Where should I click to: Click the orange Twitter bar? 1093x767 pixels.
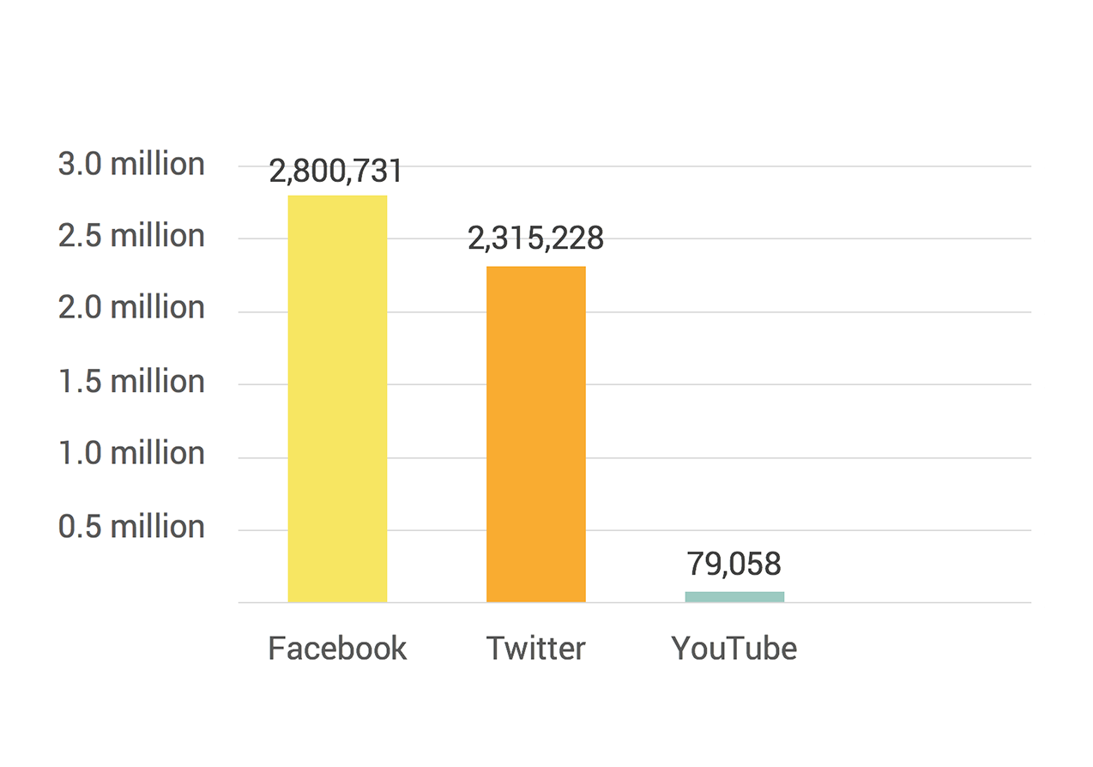[536, 434]
